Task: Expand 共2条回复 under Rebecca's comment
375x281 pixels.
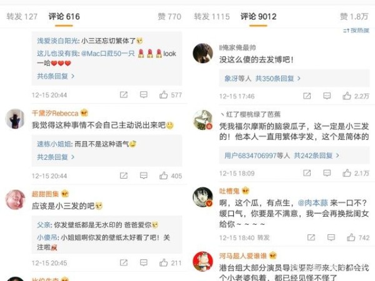Action: click(56, 157)
